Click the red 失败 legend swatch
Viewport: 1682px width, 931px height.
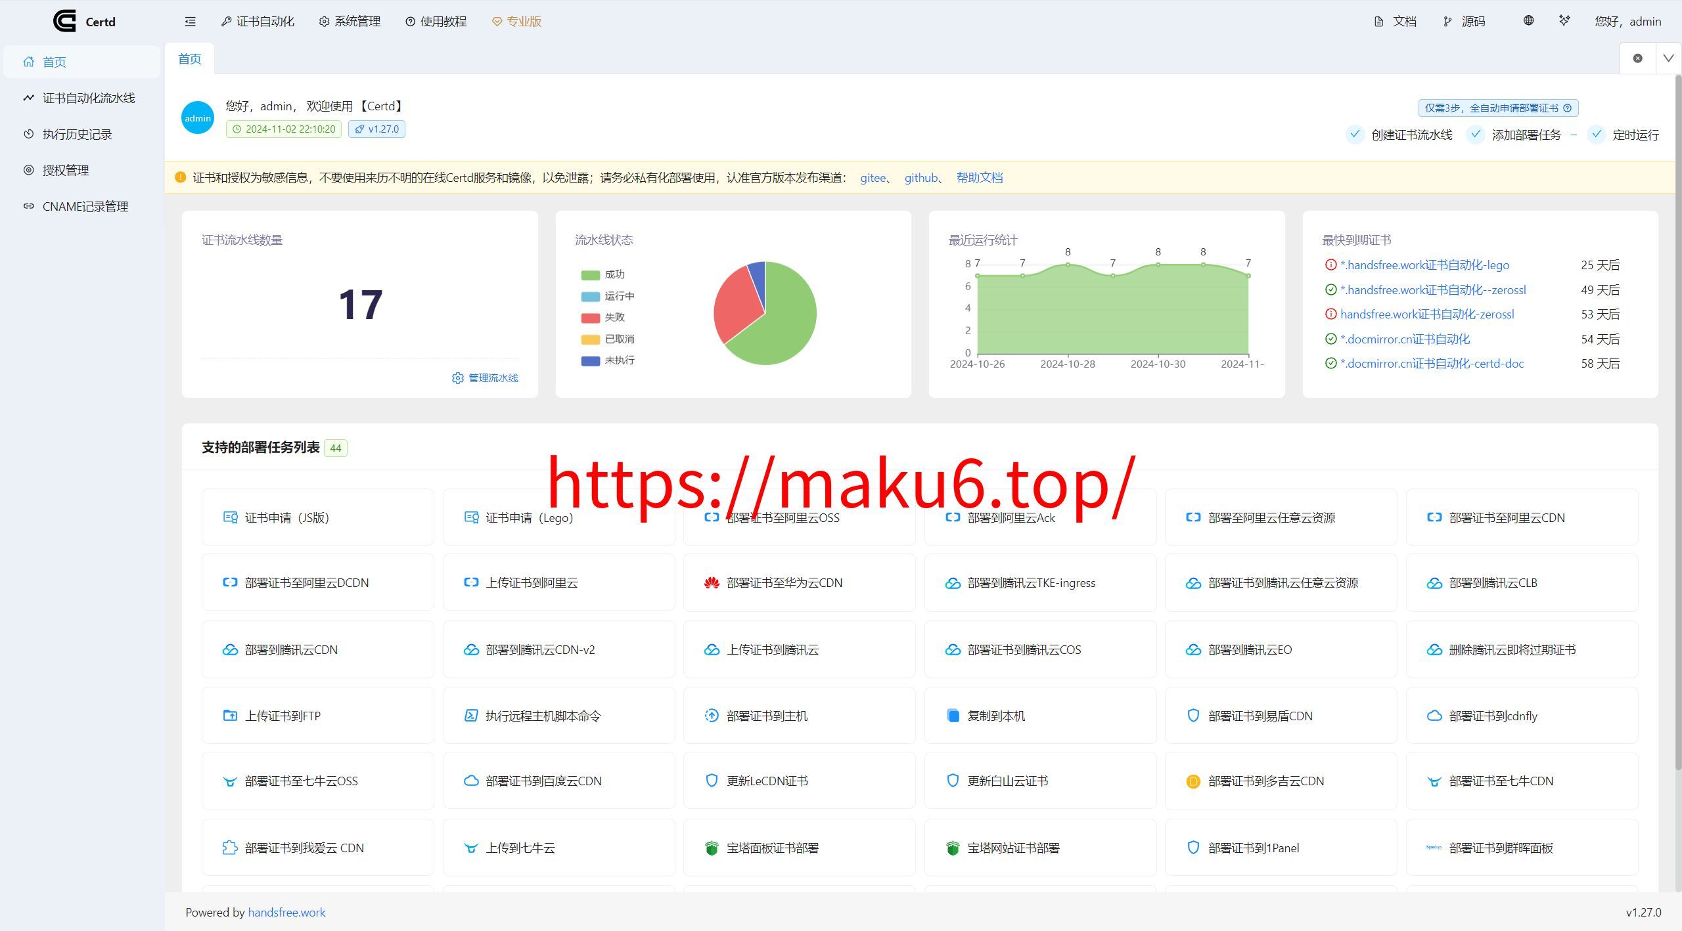click(x=590, y=318)
